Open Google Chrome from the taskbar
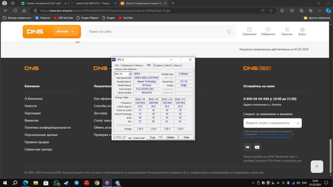Screen dimensions: 333x187 [97, 183]
